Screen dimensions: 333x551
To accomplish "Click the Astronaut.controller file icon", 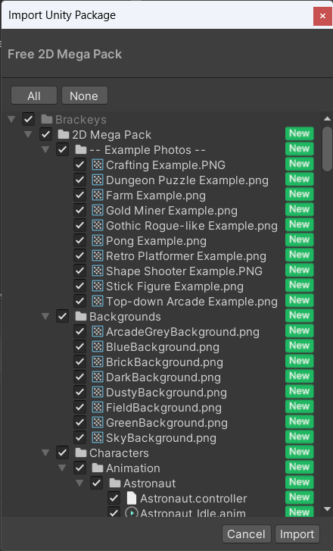I will (x=131, y=498).
